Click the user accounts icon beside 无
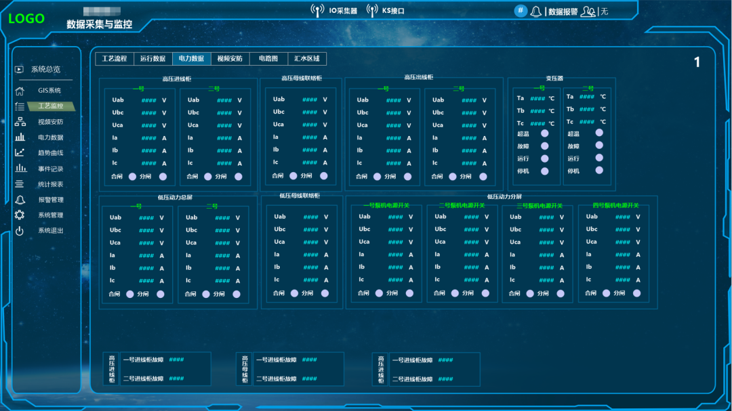 tap(588, 12)
